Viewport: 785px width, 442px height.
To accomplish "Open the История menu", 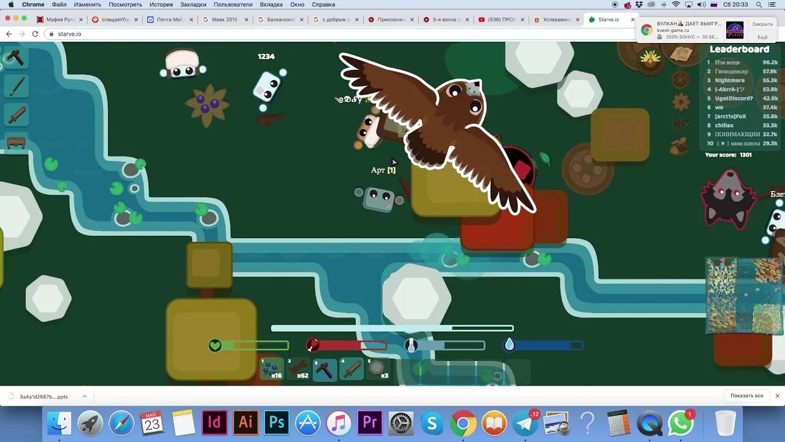I will coord(161,4).
